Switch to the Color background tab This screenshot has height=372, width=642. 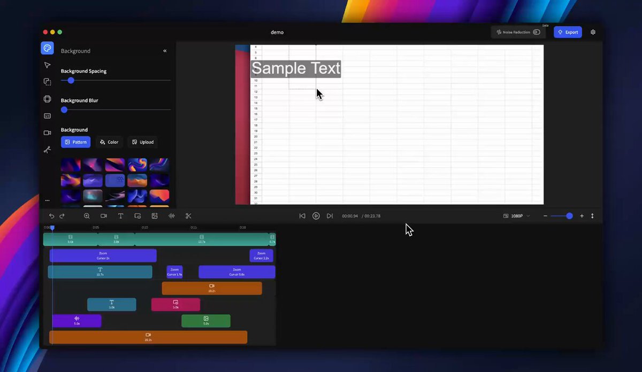[x=109, y=142]
